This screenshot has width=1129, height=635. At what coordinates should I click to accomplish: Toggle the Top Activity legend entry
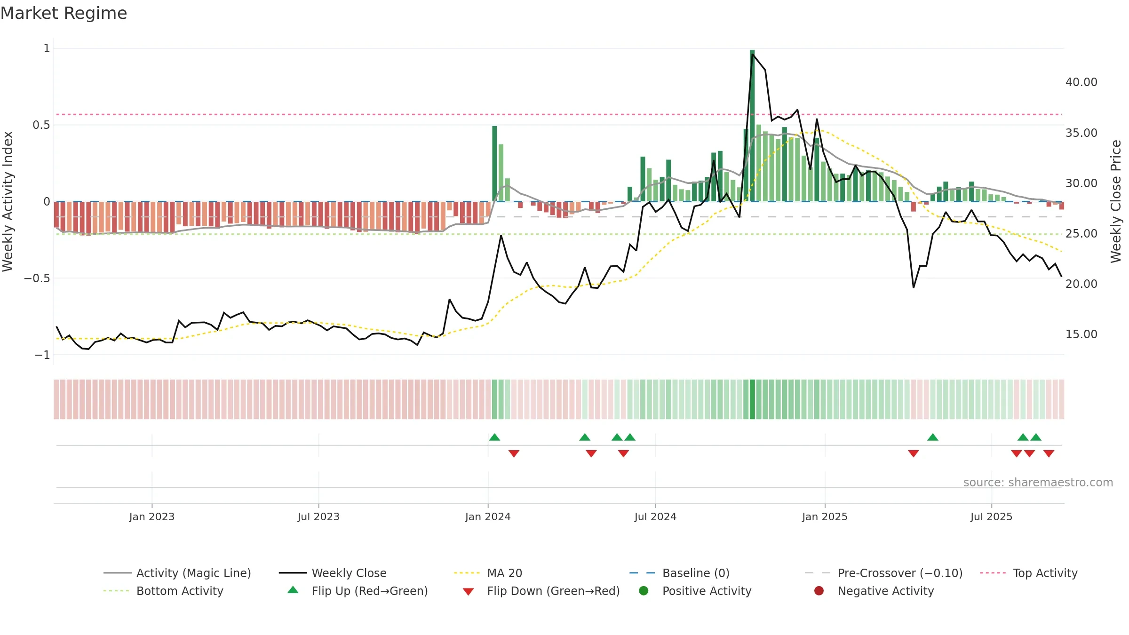pyautogui.click(x=1029, y=573)
